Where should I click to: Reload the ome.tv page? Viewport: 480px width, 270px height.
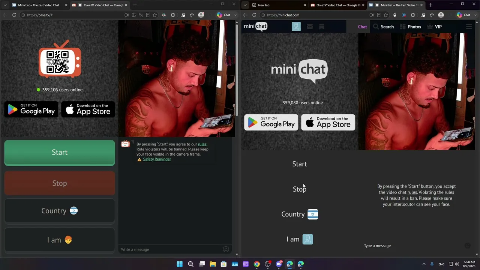point(14,15)
